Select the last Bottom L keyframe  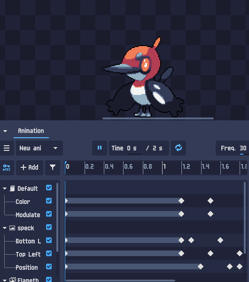(x=220, y=240)
